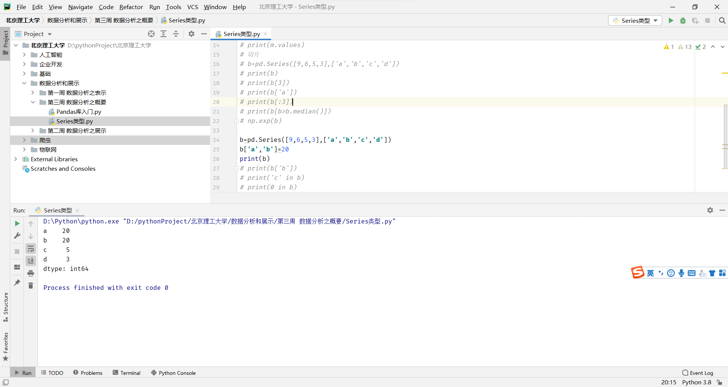Switch to the Python Console tab
The image size is (728, 387).
click(x=173, y=373)
